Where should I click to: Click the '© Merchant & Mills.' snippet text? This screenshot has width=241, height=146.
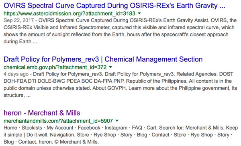point(77,142)
